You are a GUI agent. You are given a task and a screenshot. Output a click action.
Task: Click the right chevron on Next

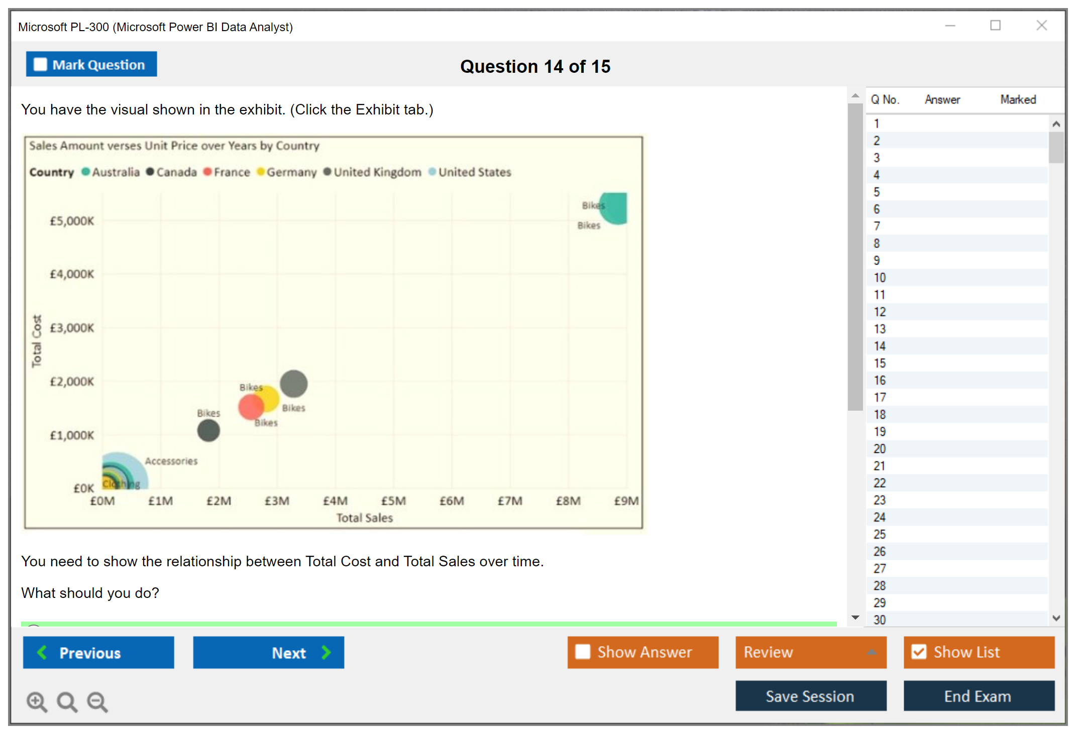tap(327, 652)
